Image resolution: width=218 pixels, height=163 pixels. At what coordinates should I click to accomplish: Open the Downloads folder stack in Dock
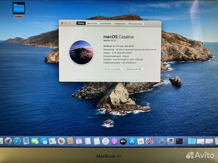[192, 141]
